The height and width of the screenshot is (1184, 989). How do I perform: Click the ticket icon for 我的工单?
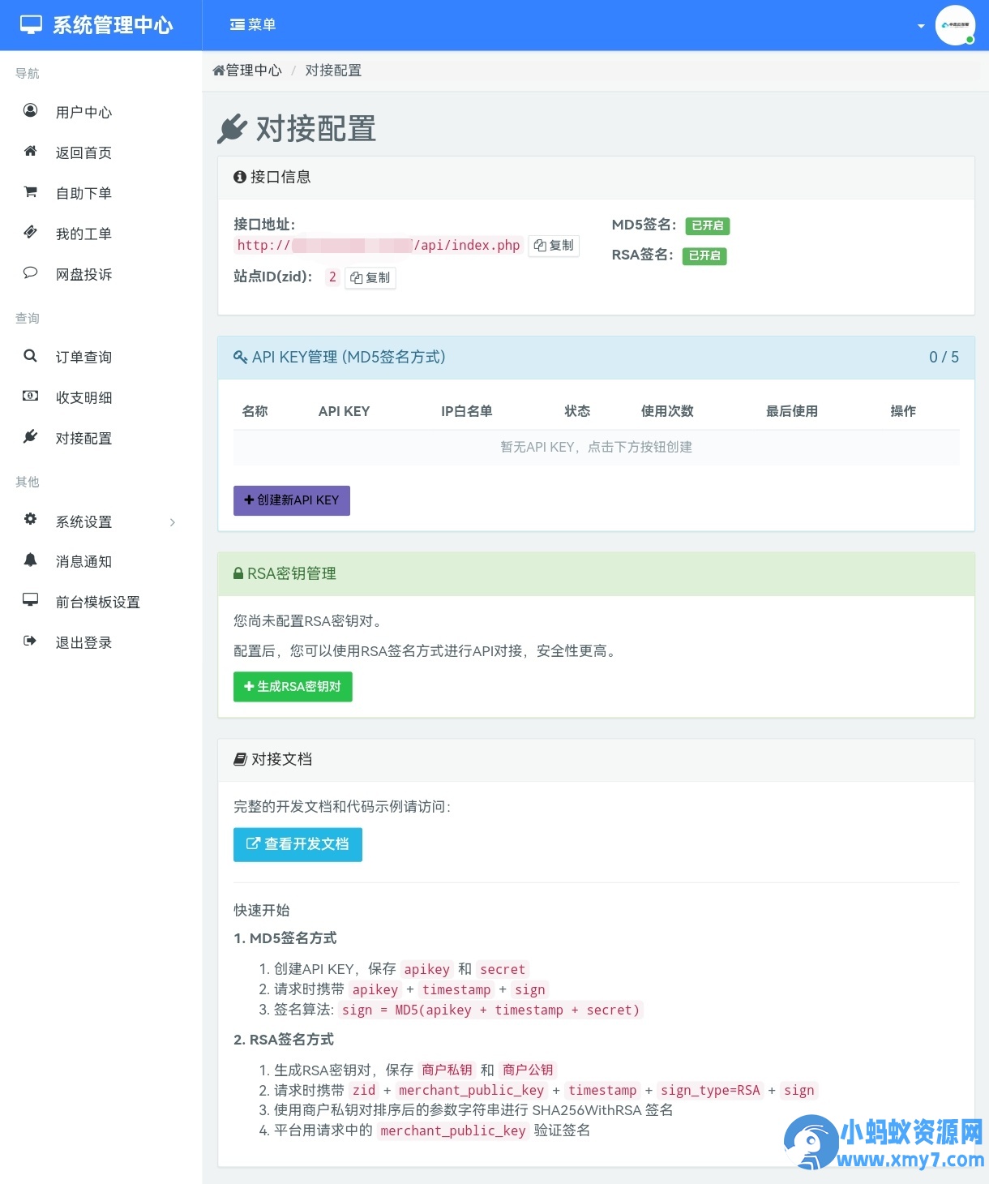point(30,232)
